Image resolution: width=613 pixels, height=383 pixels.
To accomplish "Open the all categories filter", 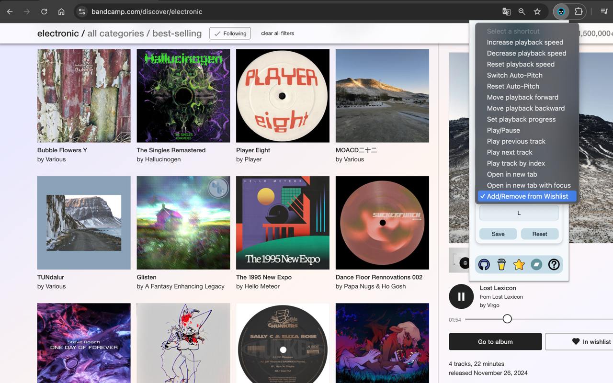I will click(x=115, y=33).
